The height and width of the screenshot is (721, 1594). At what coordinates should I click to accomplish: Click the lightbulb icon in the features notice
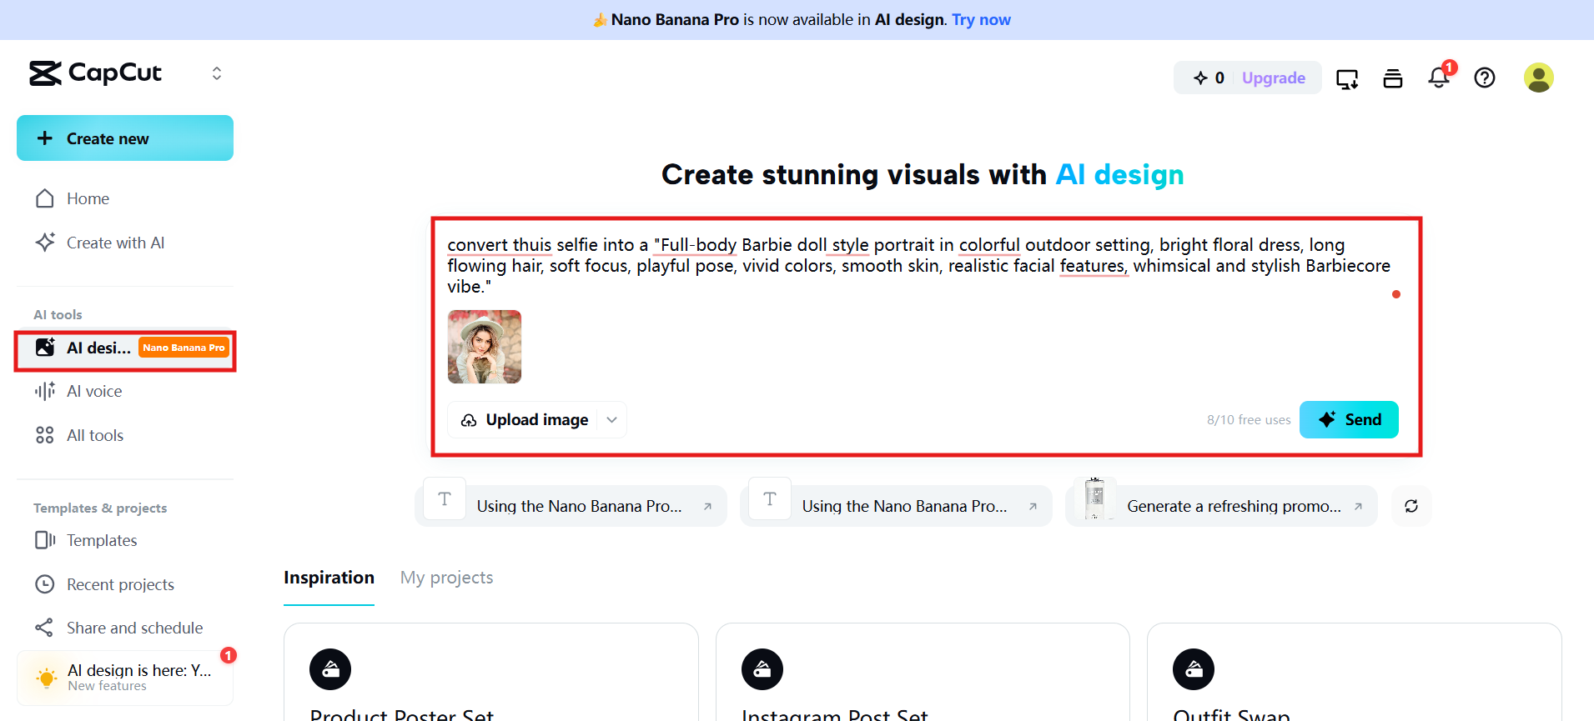tap(47, 678)
